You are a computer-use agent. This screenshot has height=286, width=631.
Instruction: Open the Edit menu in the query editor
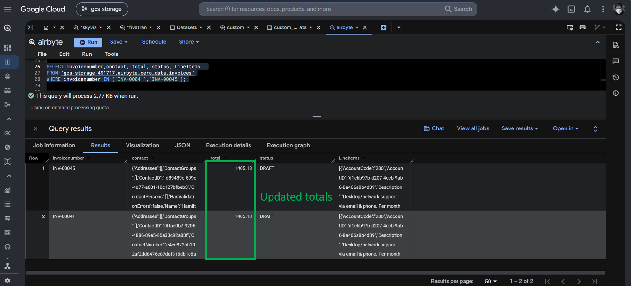pyautogui.click(x=64, y=54)
